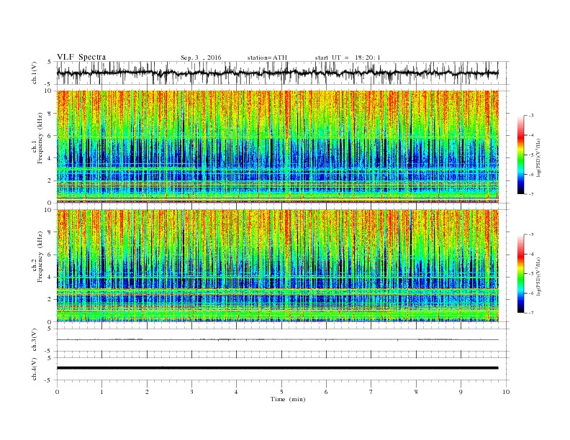
Task: Click inside the ch.1 spectrogram panel
Action: pyautogui.click(x=277, y=147)
